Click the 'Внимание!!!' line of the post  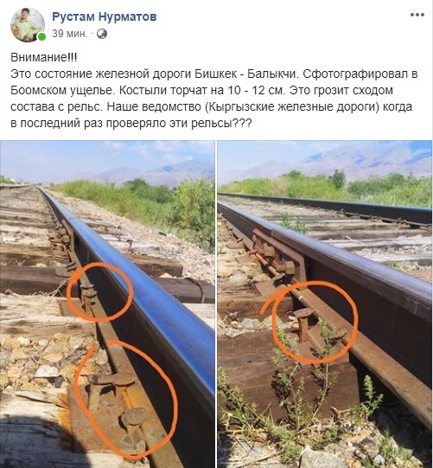44,57
